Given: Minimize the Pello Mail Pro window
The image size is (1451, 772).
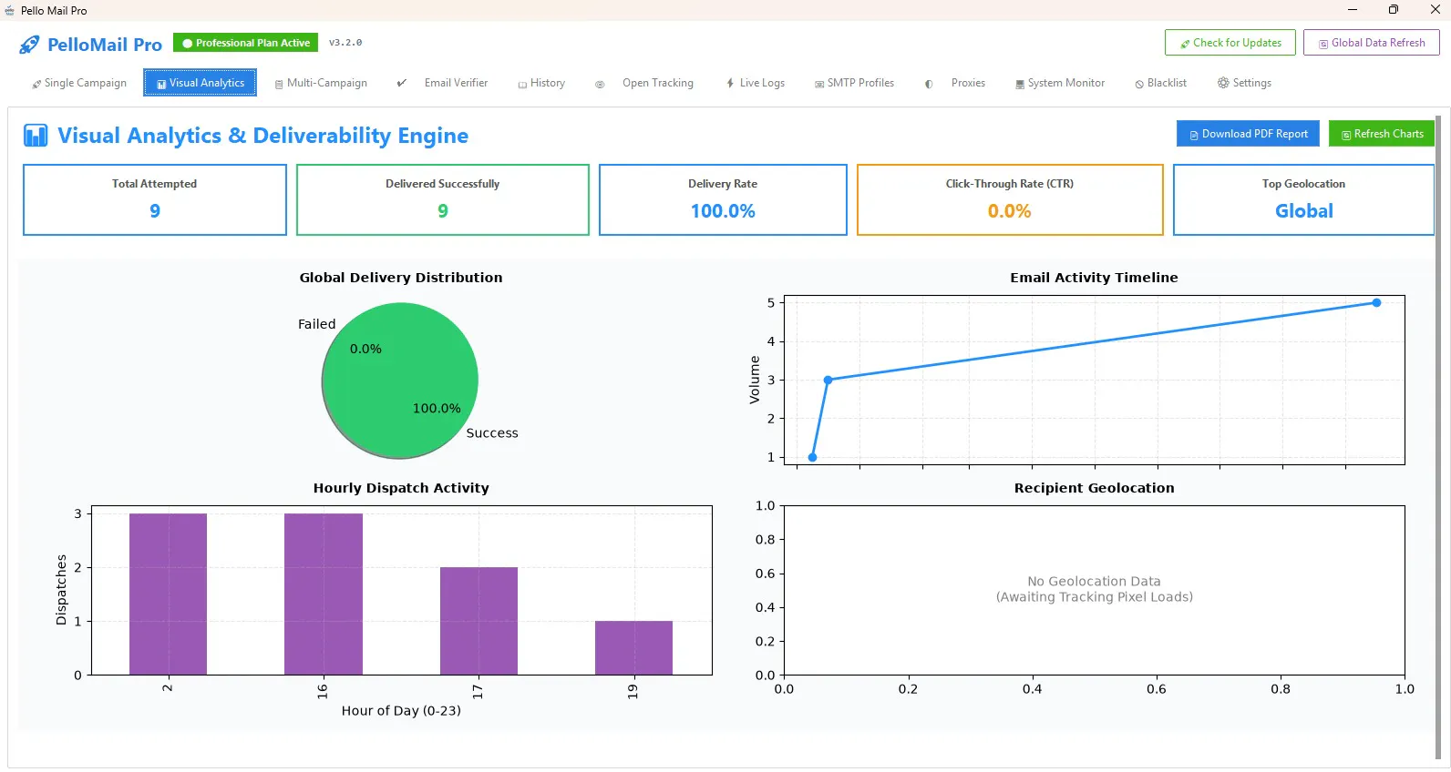Looking at the screenshot, I should 1353,10.
